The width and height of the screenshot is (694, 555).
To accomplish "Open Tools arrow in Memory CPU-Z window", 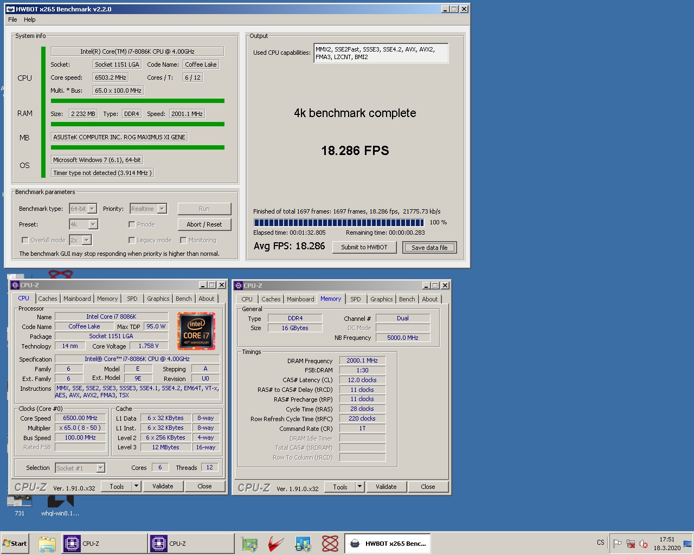I will 359,486.
